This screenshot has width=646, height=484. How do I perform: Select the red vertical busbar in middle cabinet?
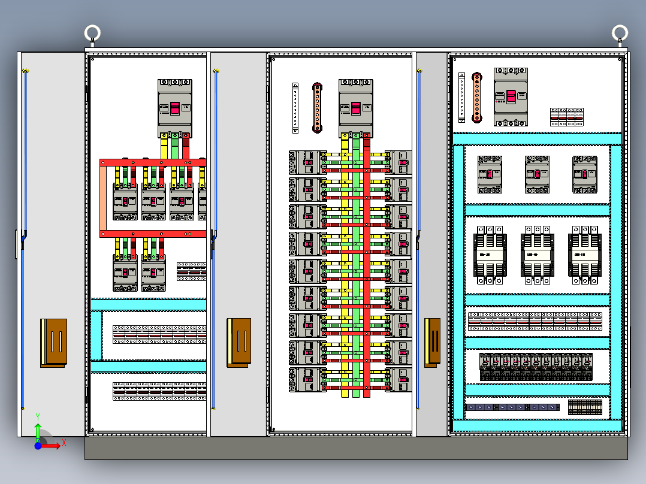tap(367, 266)
